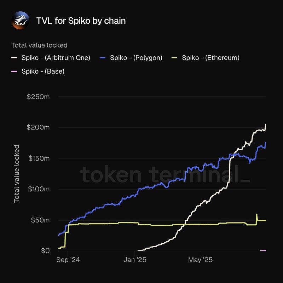
Task: Click the vertical Total value locked axis title
Action: [x=17, y=174]
